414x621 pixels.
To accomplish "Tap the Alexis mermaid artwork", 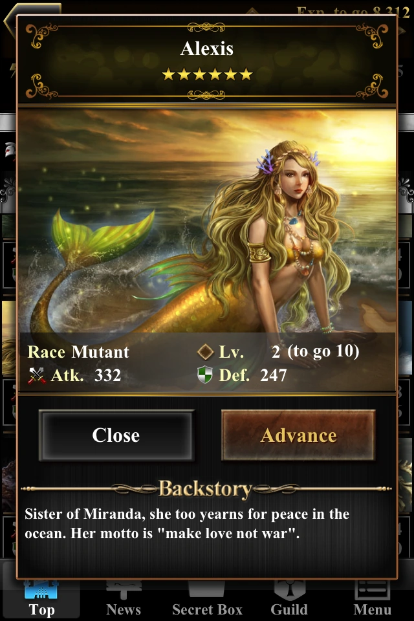I will click(207, 220).
